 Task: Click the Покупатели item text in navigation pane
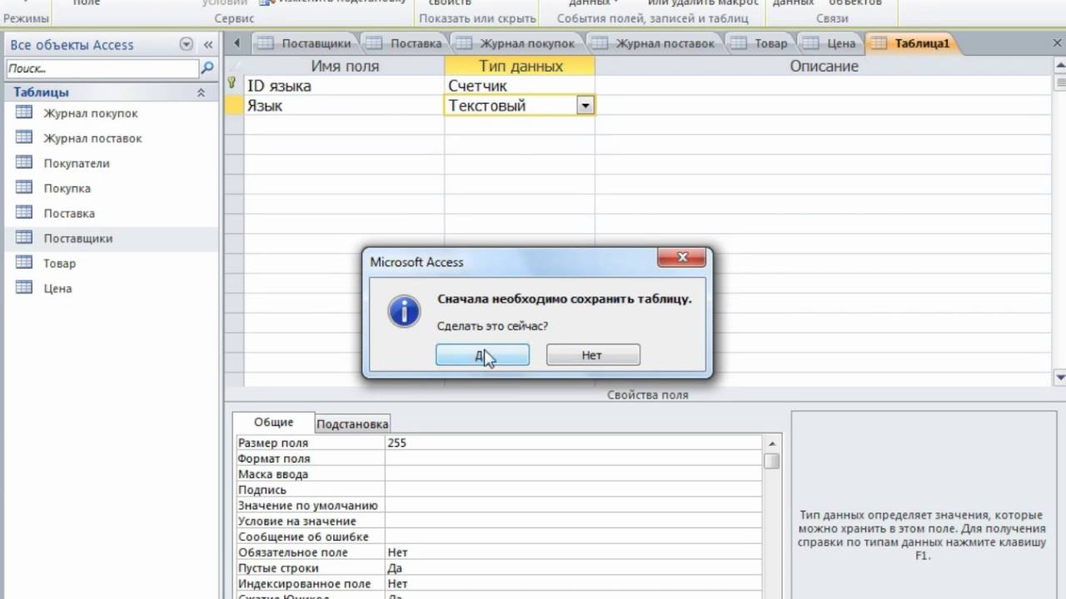77,164
